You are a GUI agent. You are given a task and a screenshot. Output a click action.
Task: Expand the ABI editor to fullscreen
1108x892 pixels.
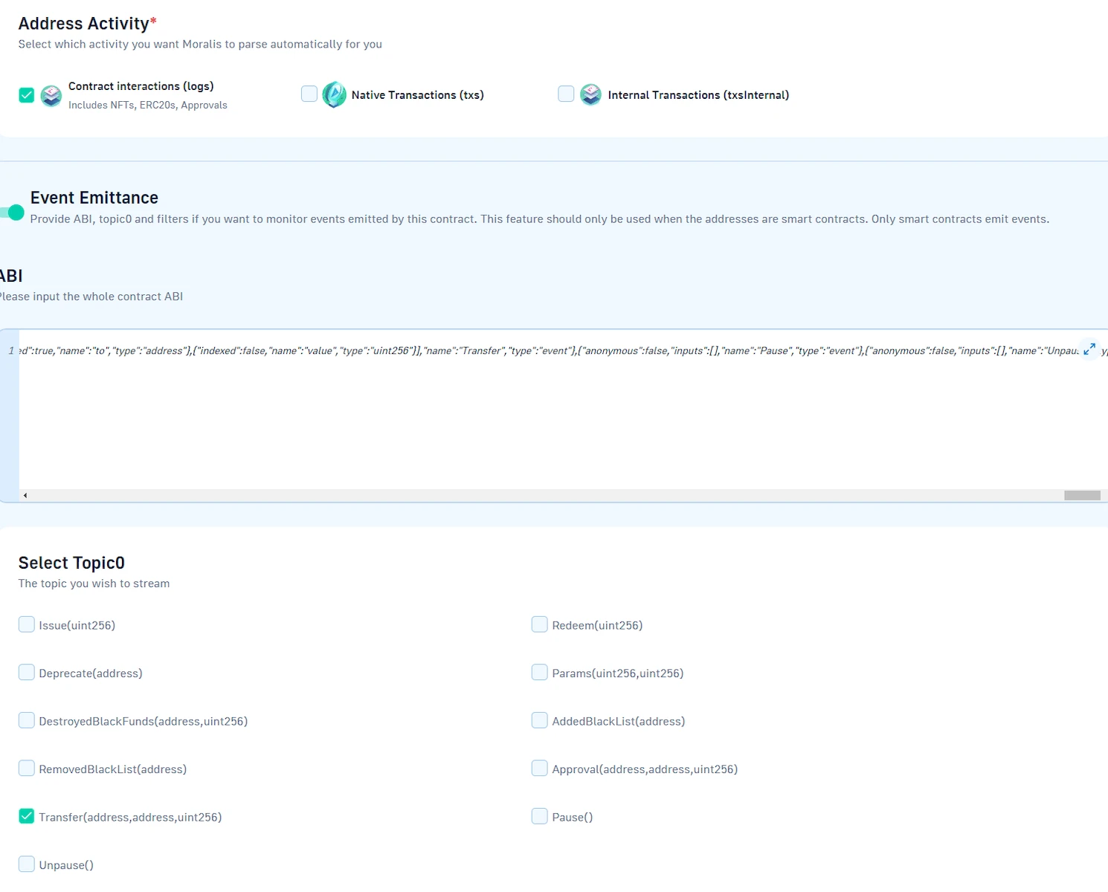[x=1089, y=349]
